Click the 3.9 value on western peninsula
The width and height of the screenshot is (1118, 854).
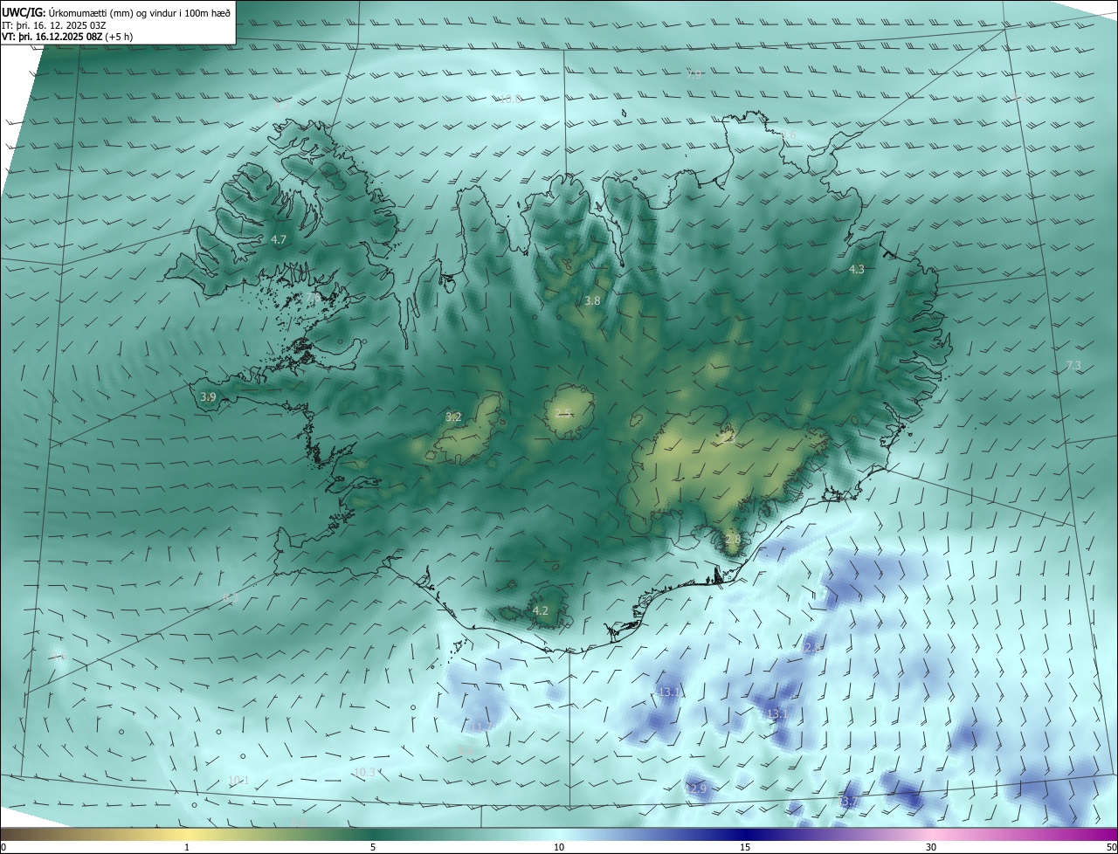pos(208,397)
